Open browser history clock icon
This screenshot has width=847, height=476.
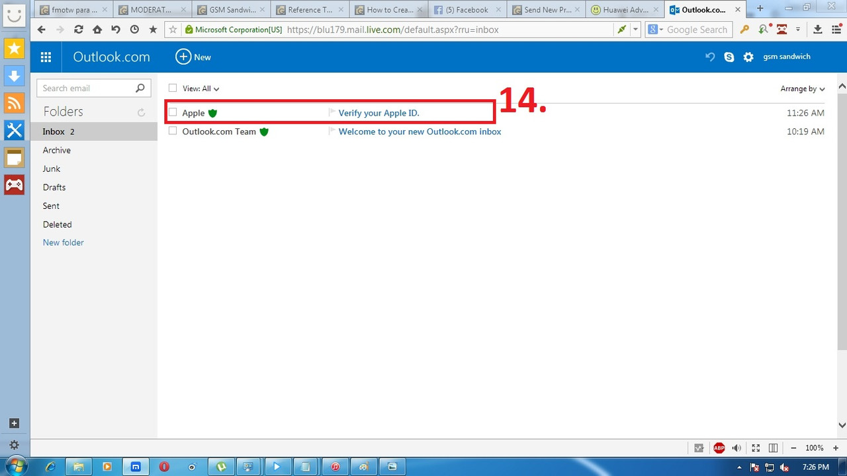(134, 30)
